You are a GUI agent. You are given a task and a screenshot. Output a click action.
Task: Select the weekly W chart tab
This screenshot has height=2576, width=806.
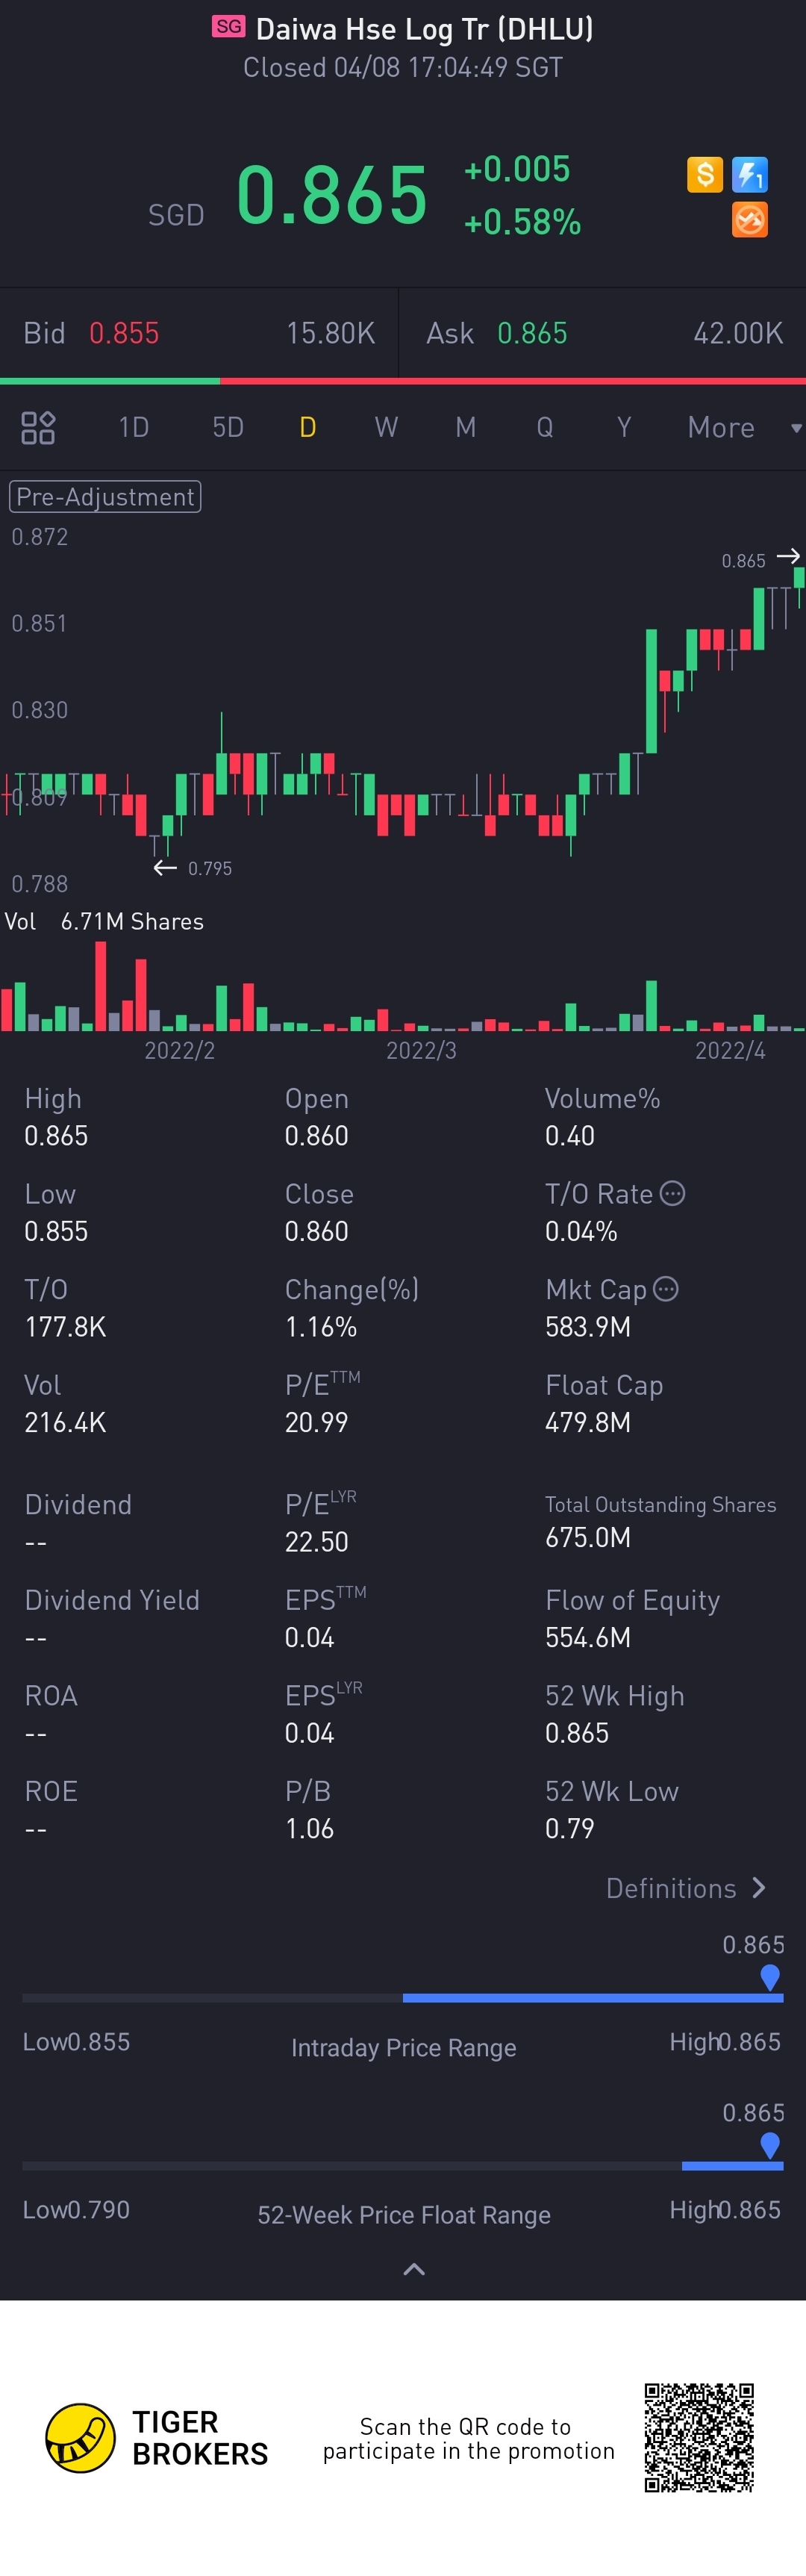point(386,427)
